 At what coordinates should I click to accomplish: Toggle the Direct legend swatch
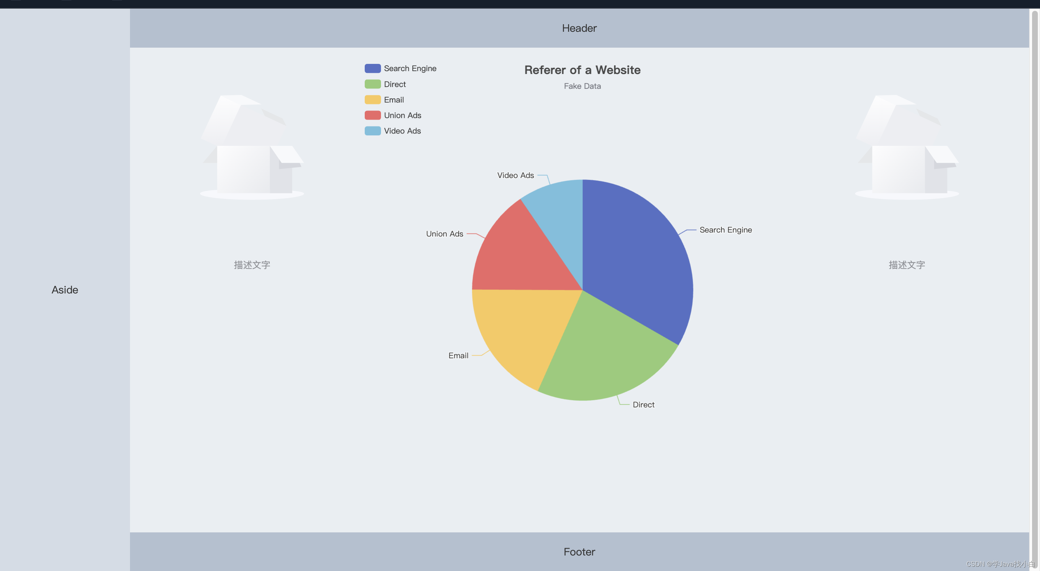[372, 84]
